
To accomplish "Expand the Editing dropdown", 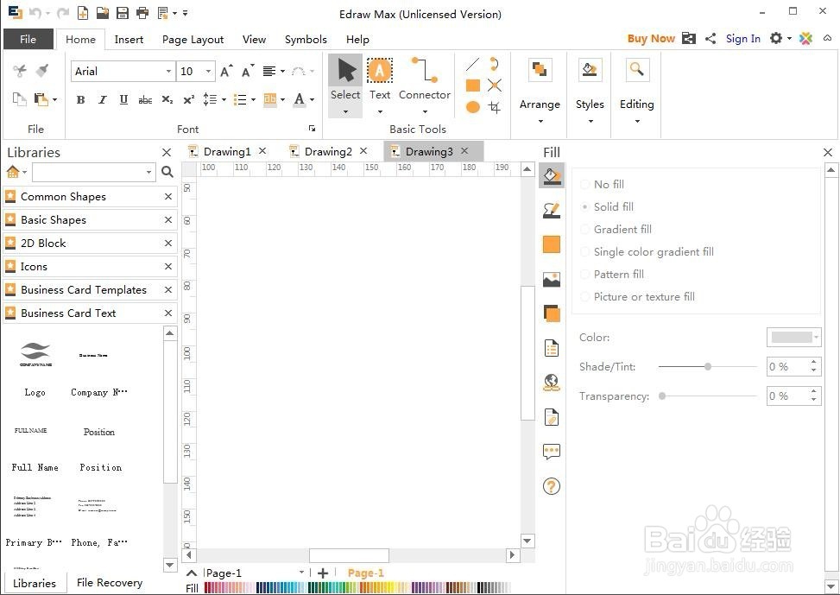I will (636, 121).
